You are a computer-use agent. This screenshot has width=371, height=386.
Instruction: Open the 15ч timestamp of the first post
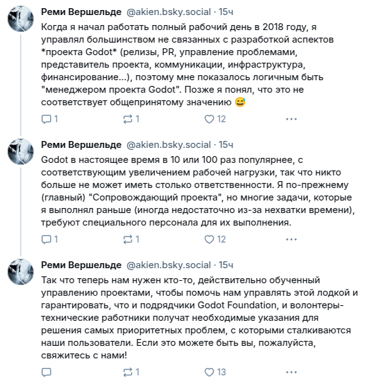pos(226,12)
